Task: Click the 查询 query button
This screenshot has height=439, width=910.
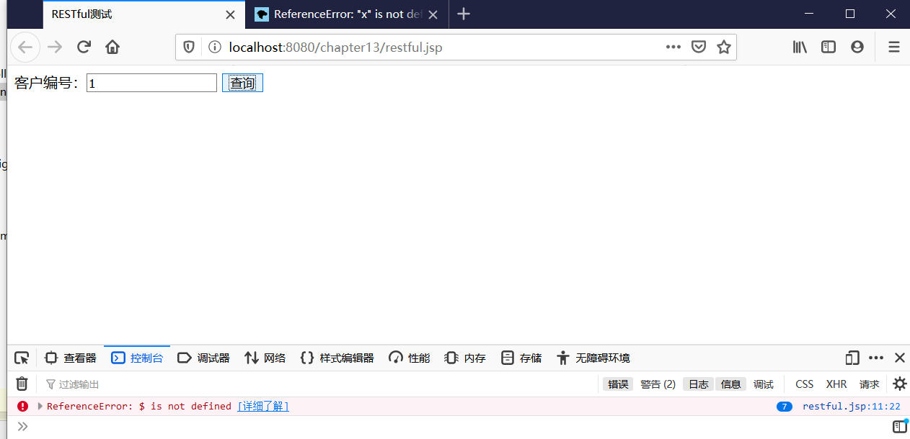Action: coord(242,82)
